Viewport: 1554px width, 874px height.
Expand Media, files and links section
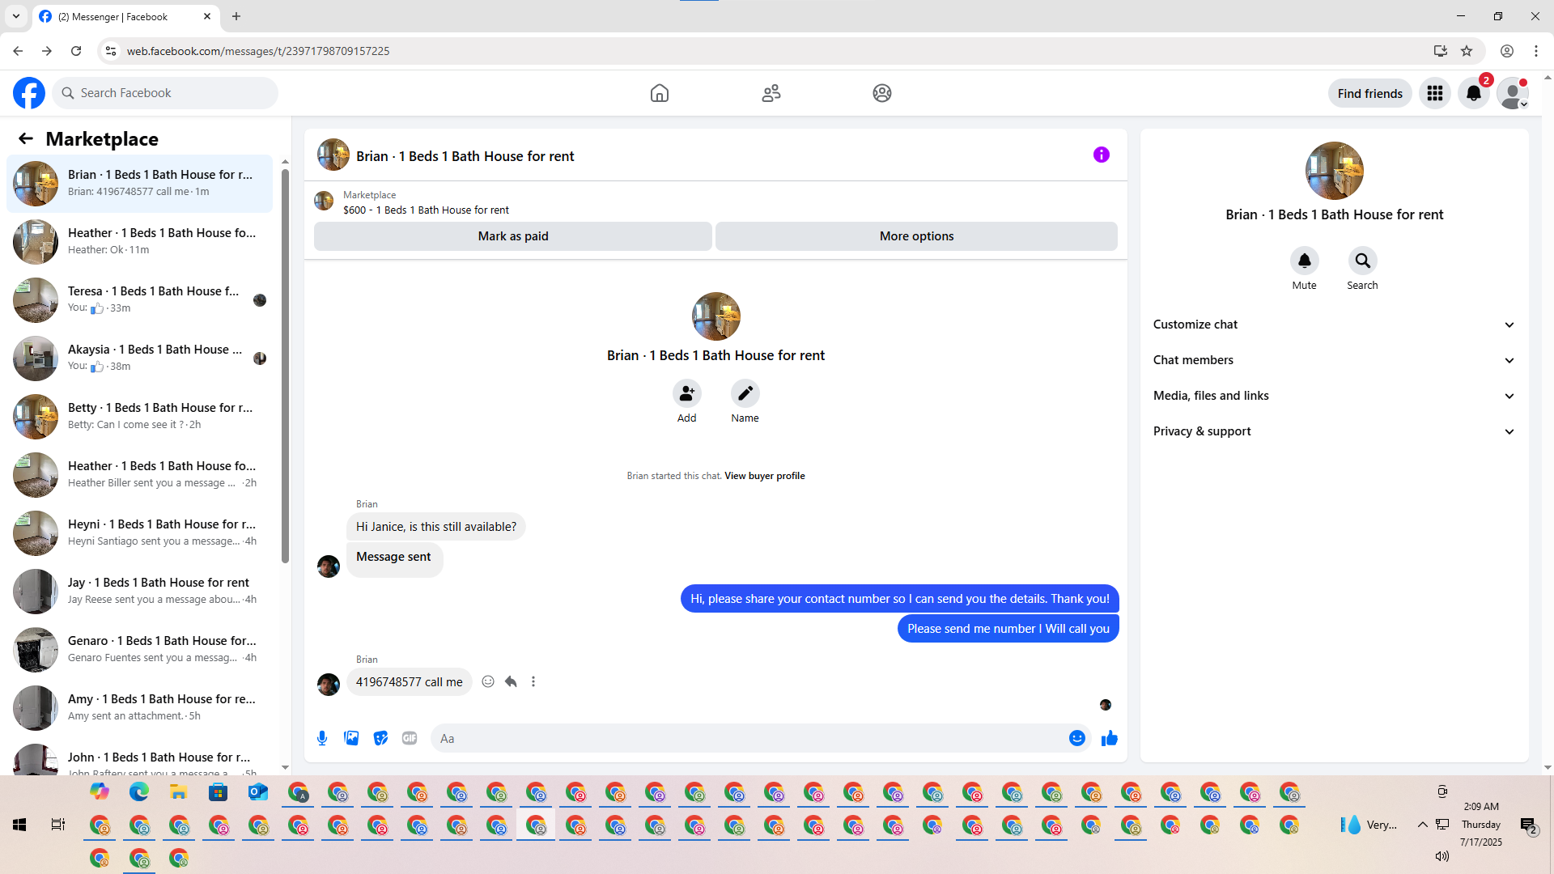click(x=1334, y=396)
